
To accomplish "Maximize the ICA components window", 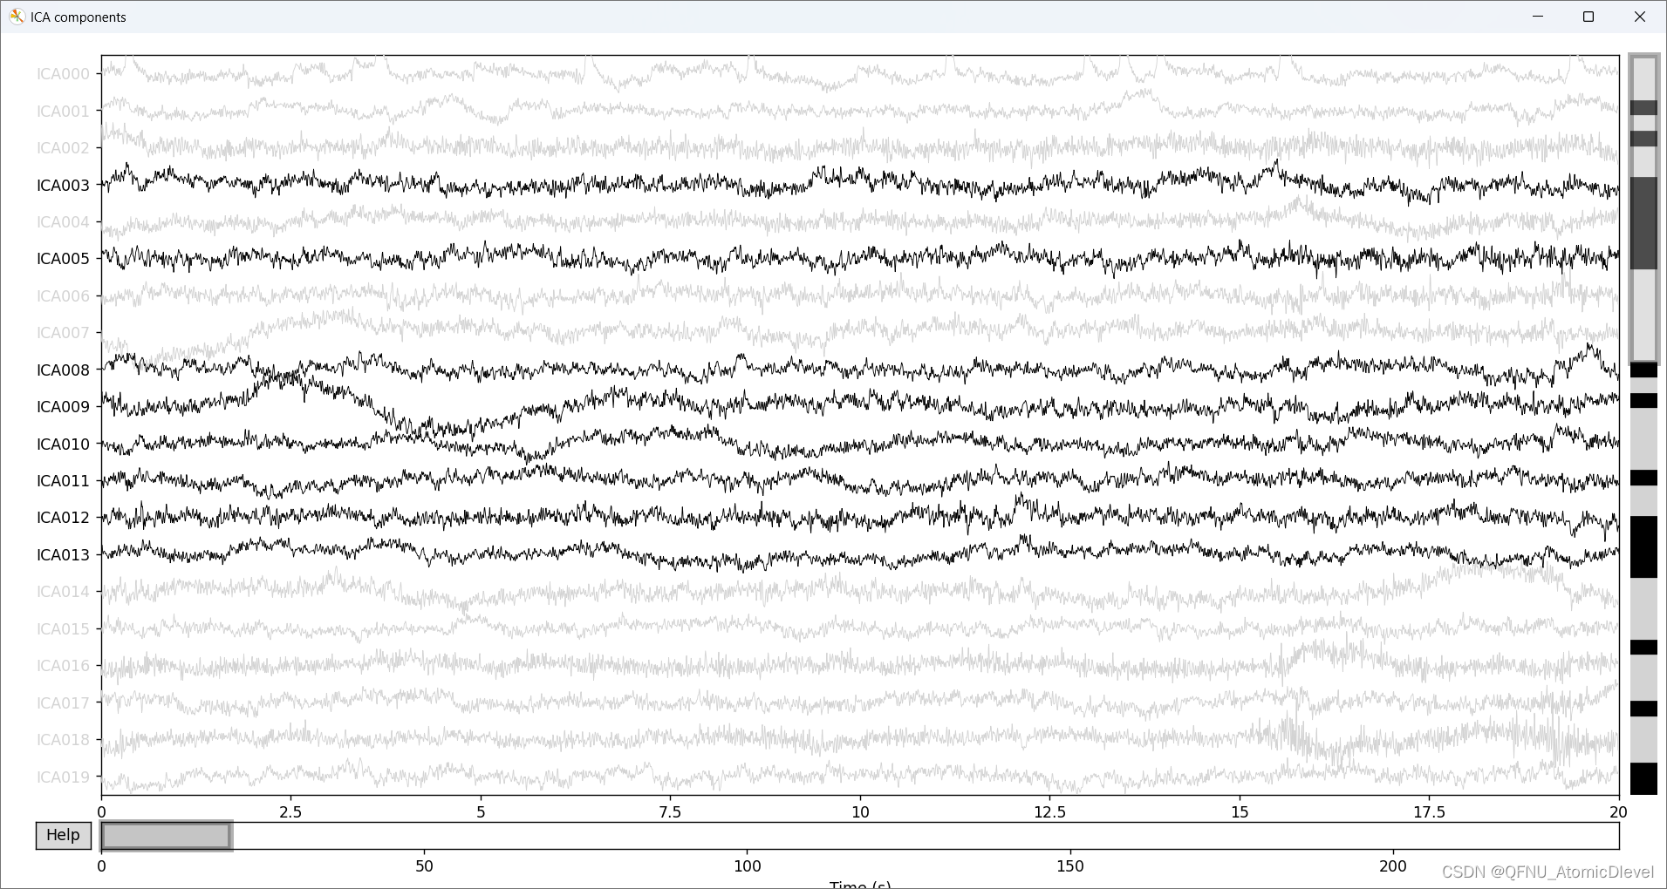I will tap(1588, 17).
